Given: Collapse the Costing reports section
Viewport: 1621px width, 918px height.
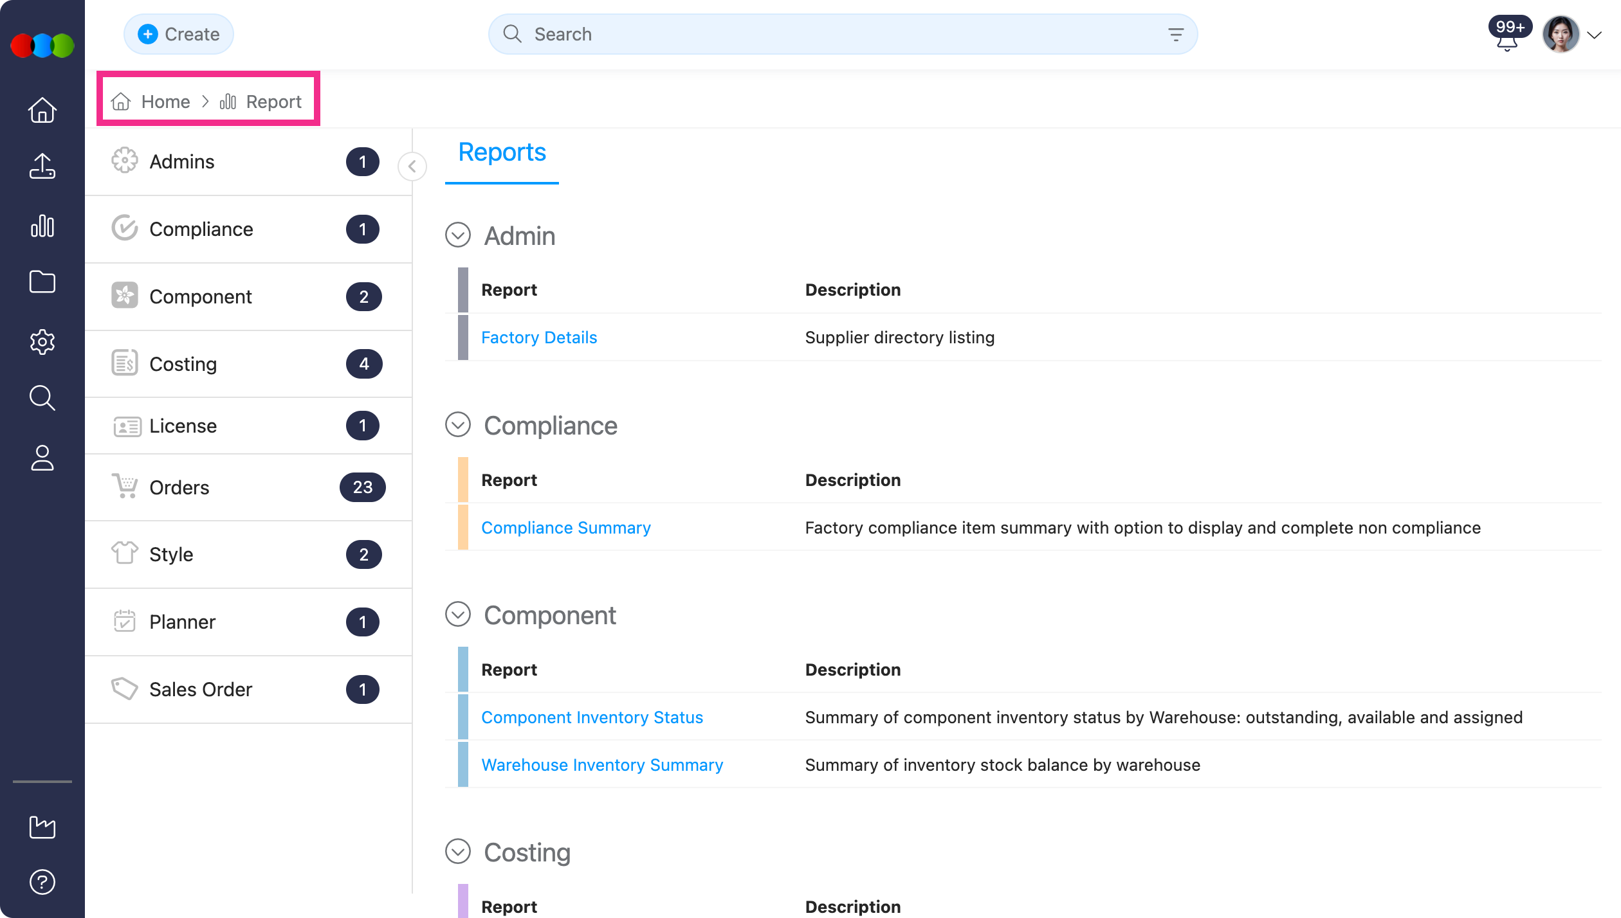Looking at the screenshot, I should (458, 852).
